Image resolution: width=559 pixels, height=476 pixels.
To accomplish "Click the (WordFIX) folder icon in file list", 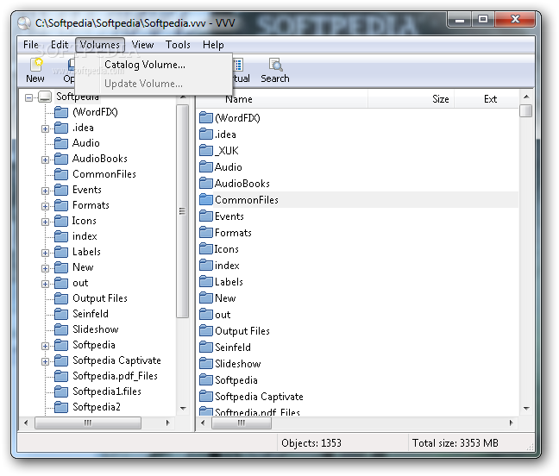I will 205,118.
